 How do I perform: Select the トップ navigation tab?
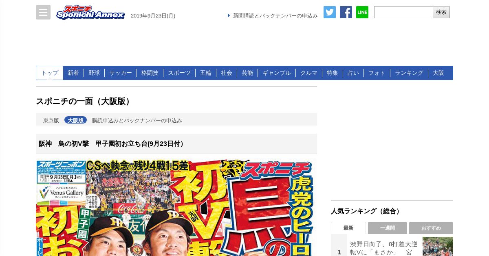pos(50,73)
